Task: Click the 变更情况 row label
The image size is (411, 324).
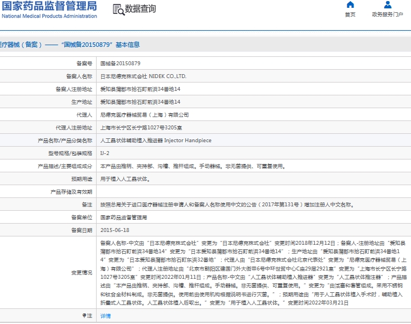Action: tap(82, 273)
